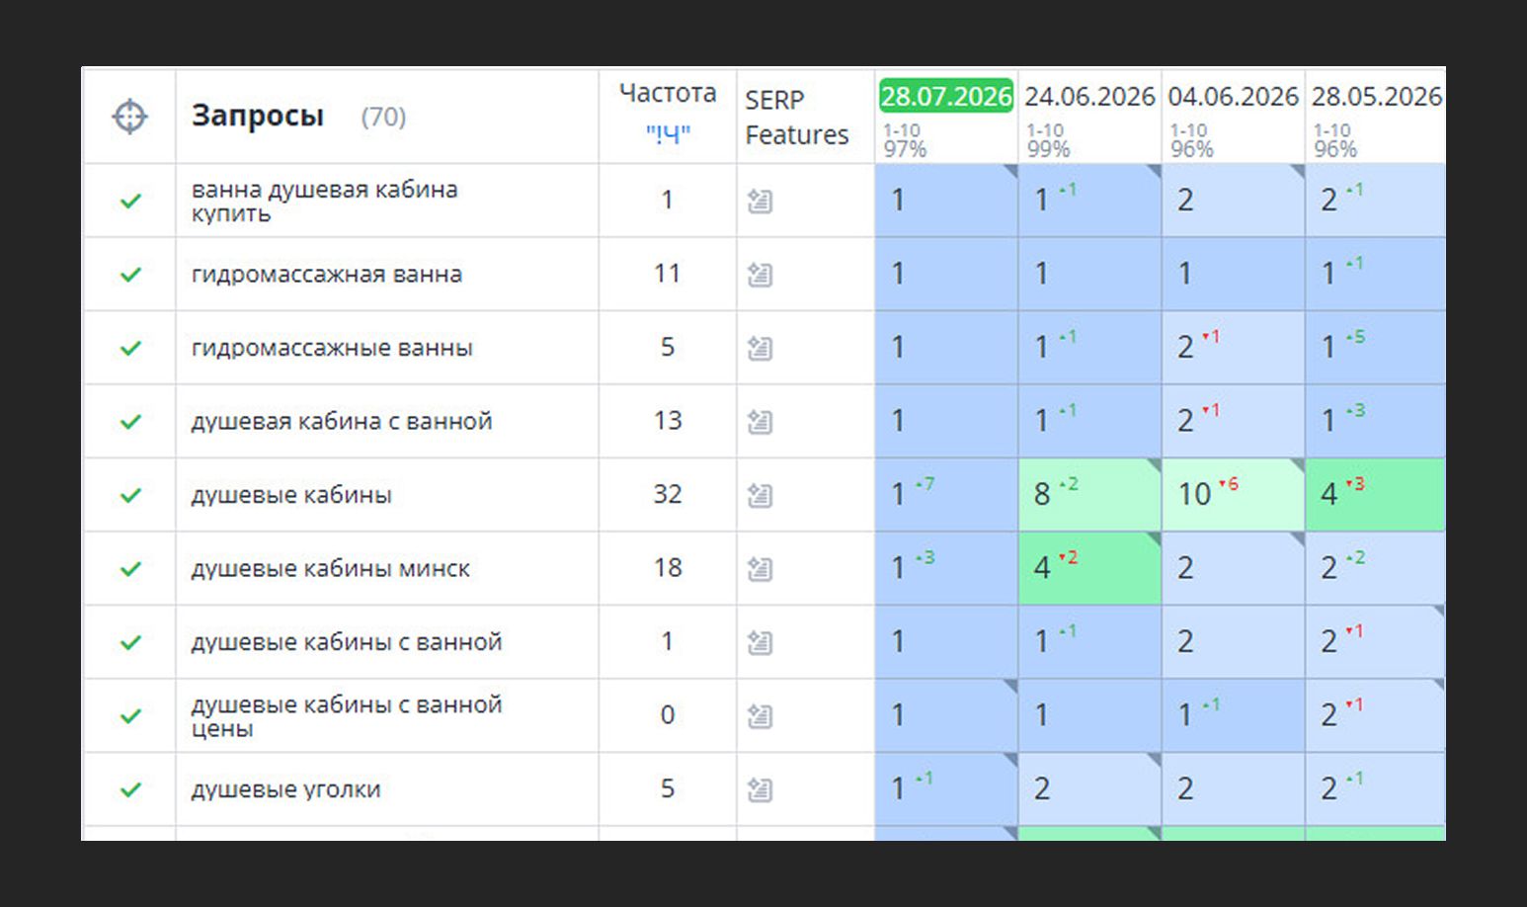Click SERP icon for гидромассажные ванны row
The height and width of the screenshot is (907, 1527).
[760, 348]
